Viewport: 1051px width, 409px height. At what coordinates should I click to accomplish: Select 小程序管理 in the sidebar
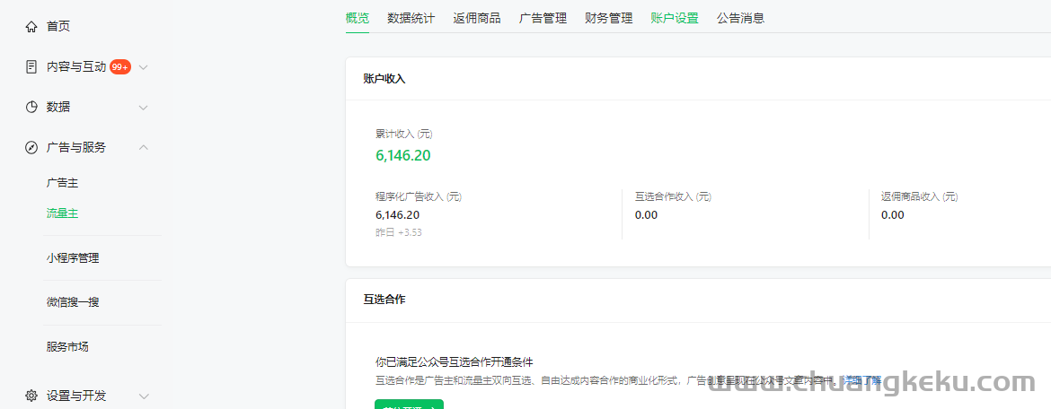(73, 258)
